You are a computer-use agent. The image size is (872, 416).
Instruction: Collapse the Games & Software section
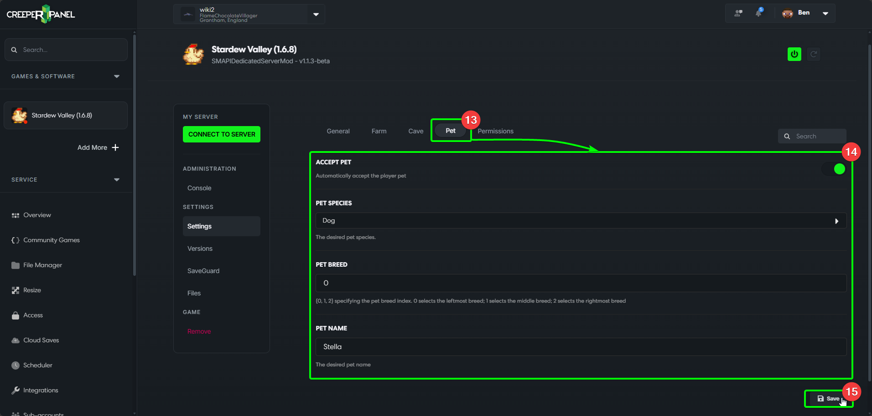tap(117, 76)
